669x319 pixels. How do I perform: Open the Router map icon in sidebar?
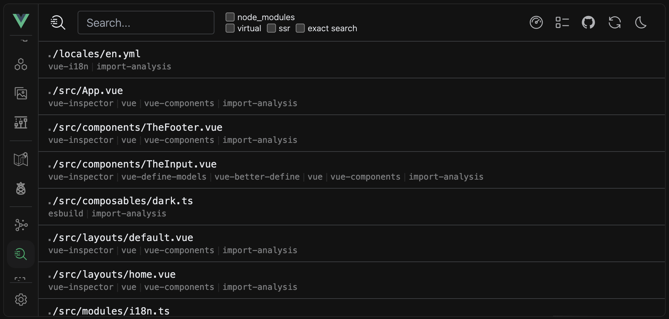21,159
